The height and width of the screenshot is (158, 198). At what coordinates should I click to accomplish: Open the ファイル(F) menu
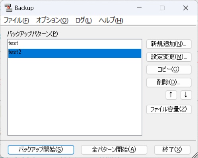pyautogui.click(x=17, y=20)
